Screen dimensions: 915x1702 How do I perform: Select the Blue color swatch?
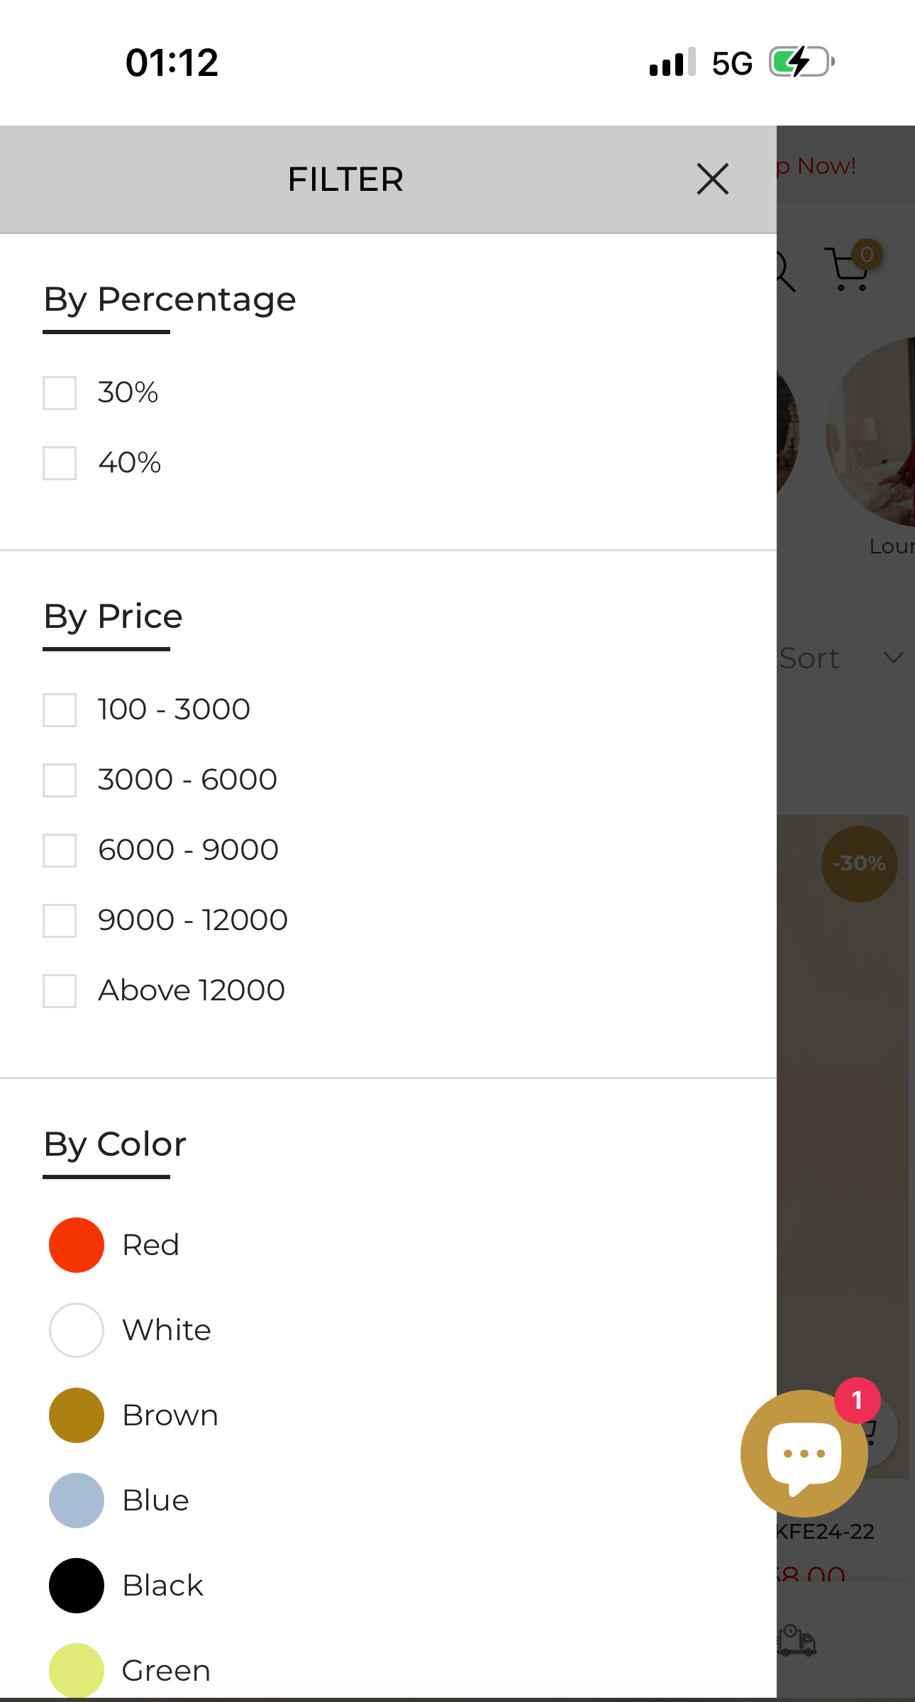coord(77,1501)
